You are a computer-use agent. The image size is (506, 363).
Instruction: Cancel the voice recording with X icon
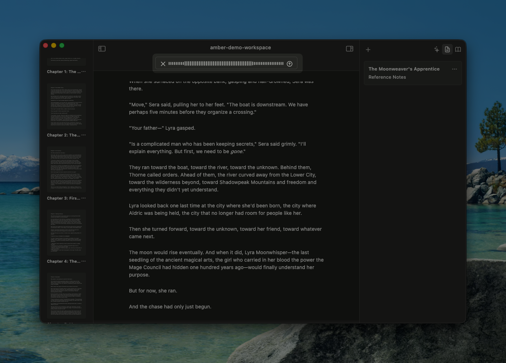click(163, 63)
